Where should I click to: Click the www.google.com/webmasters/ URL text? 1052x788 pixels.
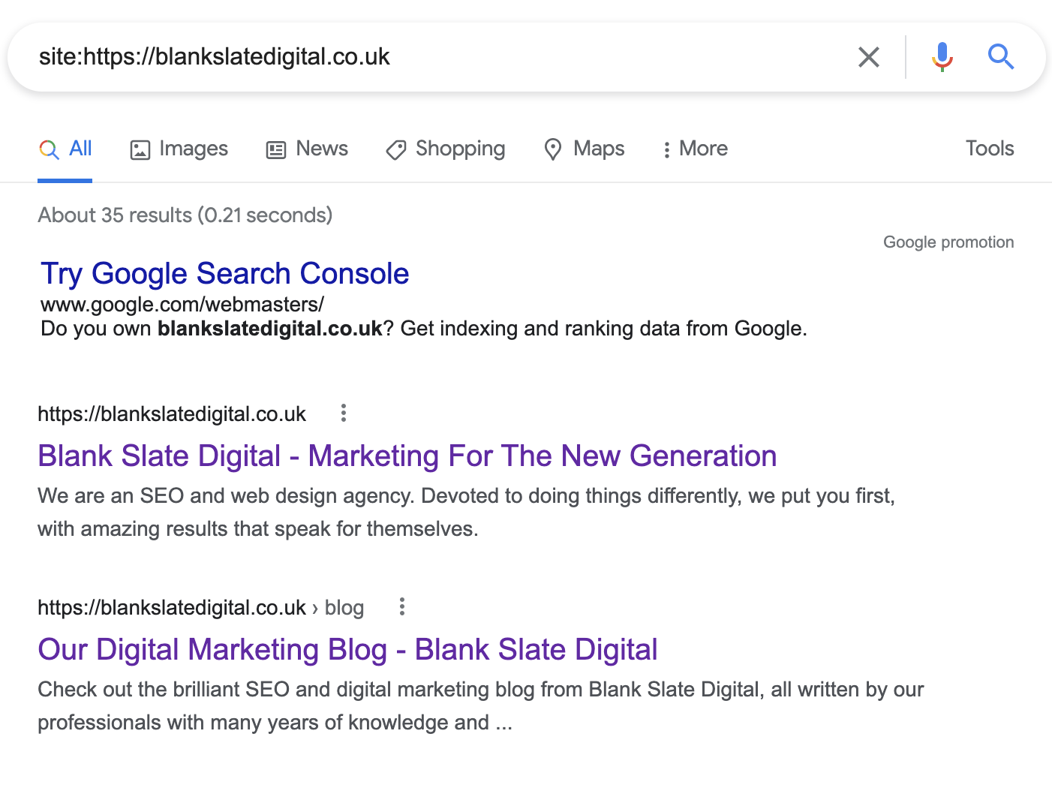pos(182,305)
